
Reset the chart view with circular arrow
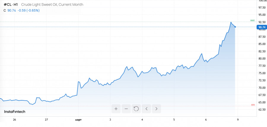(136, 109)
